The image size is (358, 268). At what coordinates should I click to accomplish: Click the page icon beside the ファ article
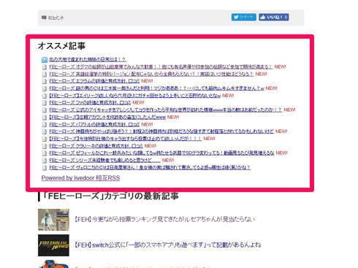click(x=45, y=103)
